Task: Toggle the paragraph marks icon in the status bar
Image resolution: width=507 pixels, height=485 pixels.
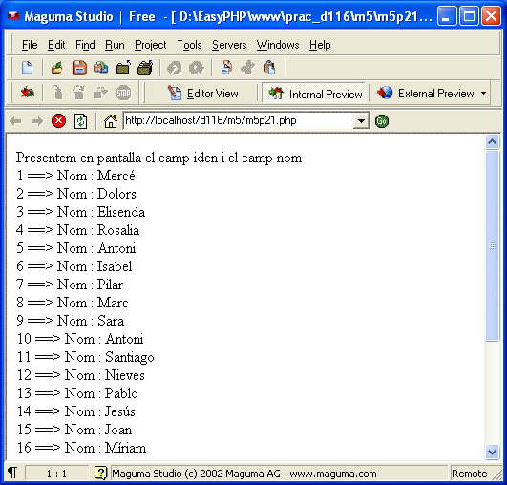Action: click(12, 473)
